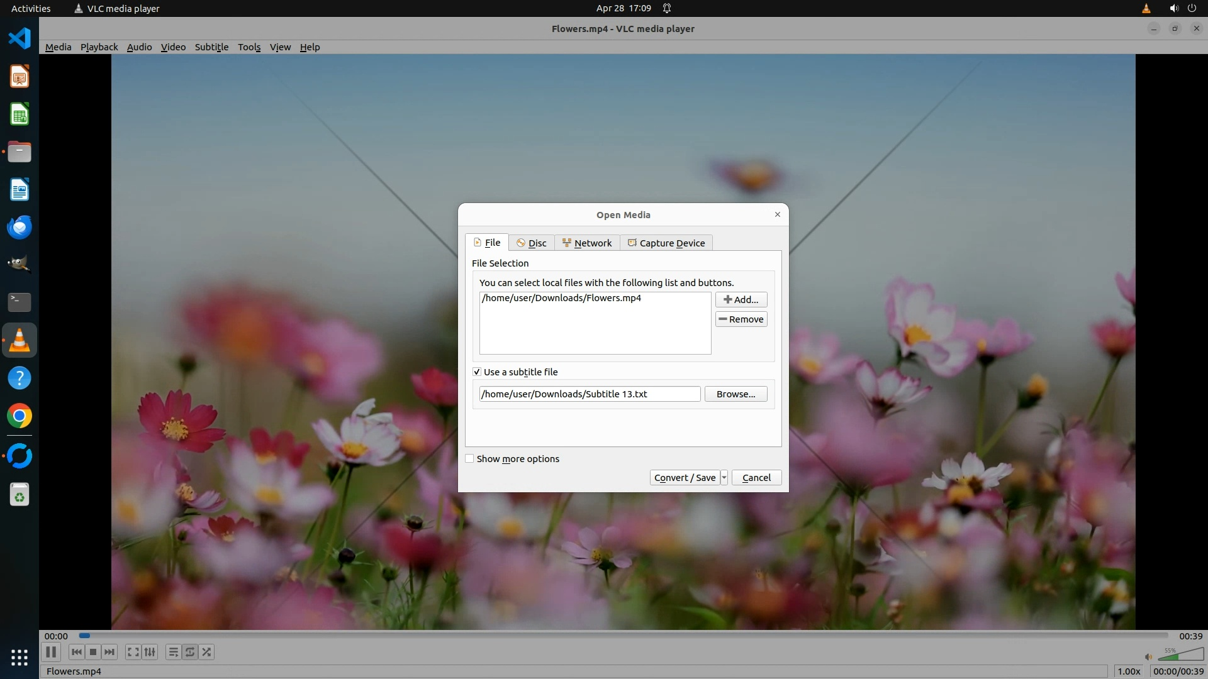The height and width of the screenshot is (679, 1208).
Task: Toggle the playlist view icon
Action: click(173, 652)
